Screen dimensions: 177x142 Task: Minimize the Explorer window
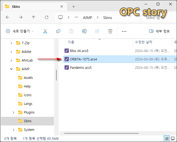coord(146,4)
